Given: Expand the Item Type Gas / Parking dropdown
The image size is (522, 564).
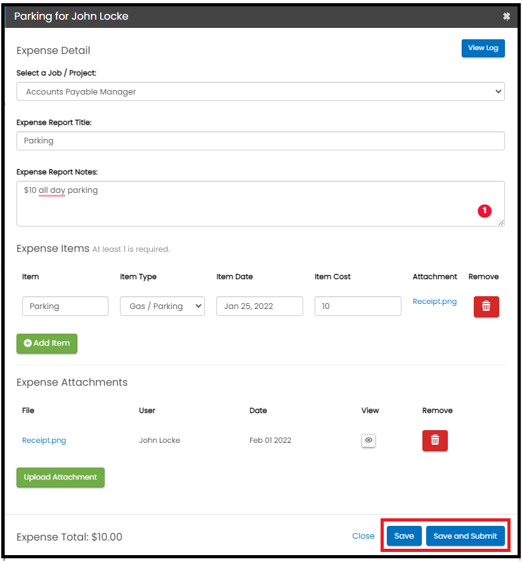Looking at the screenshot, I should [162, 306].
